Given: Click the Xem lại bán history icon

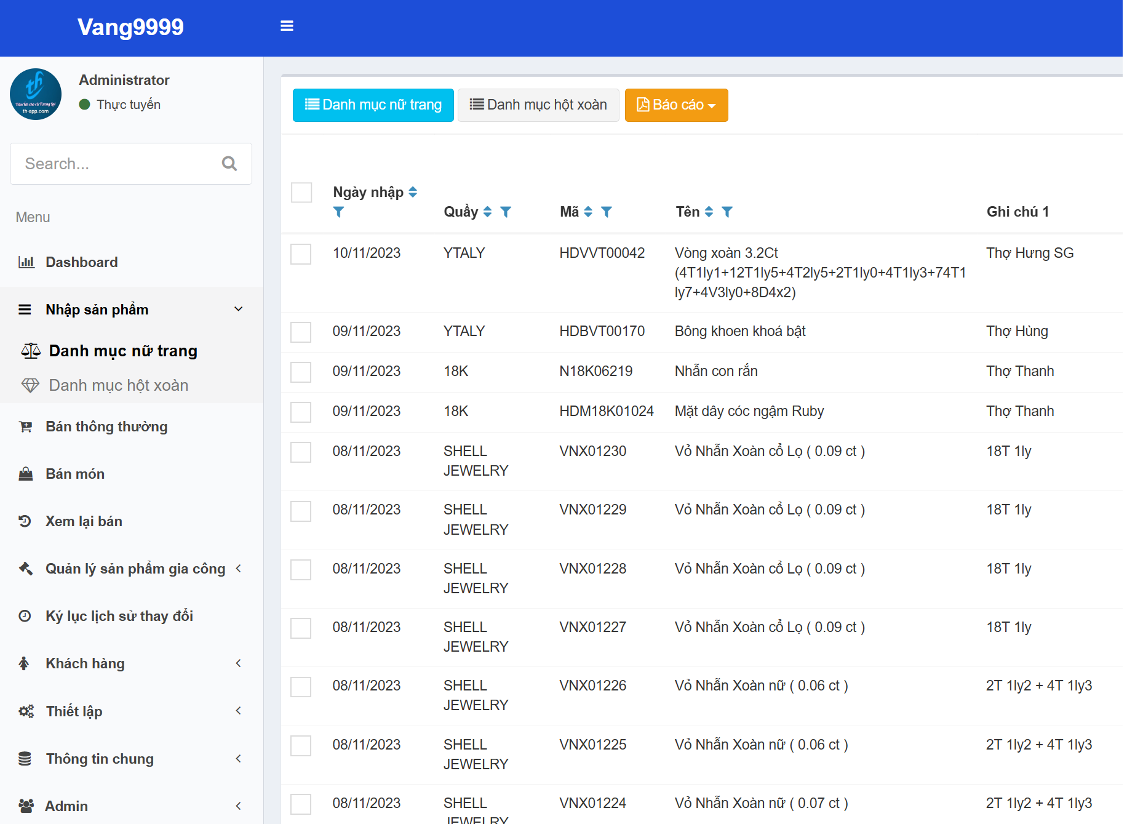Looking at the screenshot, I should point(25,521).
